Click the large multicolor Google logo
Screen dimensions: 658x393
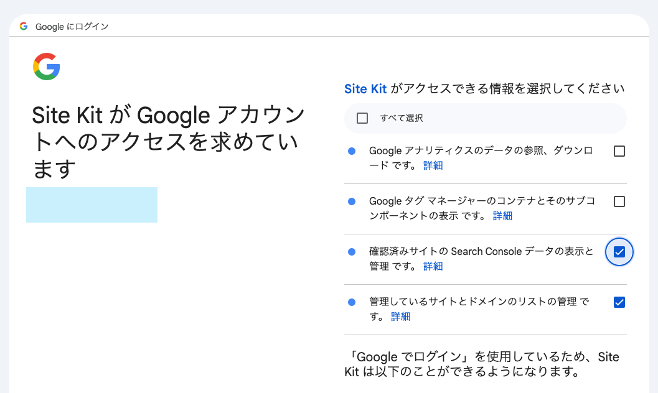47,67
